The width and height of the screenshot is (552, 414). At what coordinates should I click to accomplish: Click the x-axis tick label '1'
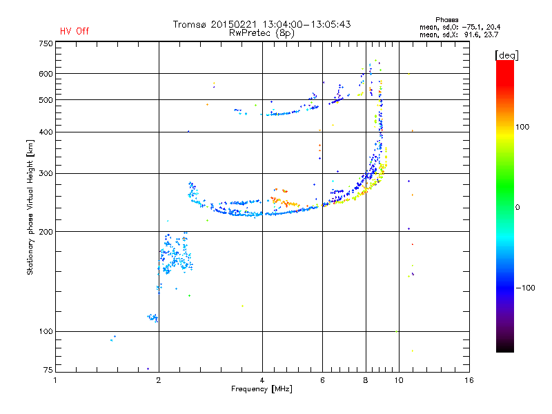[55, 380]
